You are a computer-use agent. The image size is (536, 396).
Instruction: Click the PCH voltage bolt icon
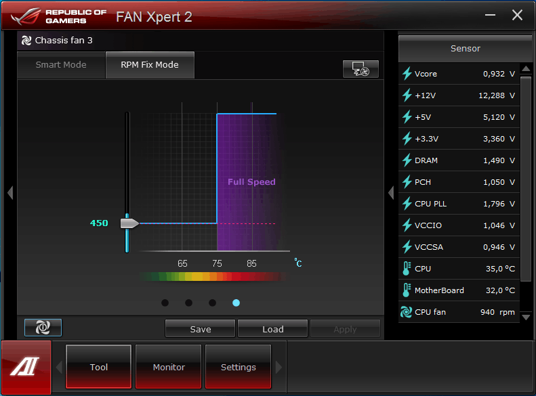coord(407,182)
